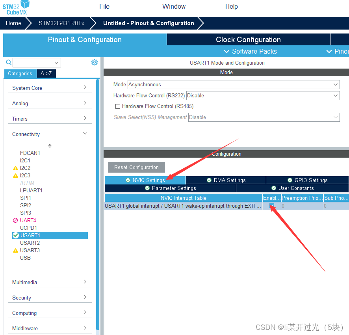
Task: Select LPUART1 peripheral
Action: (31, 191)
